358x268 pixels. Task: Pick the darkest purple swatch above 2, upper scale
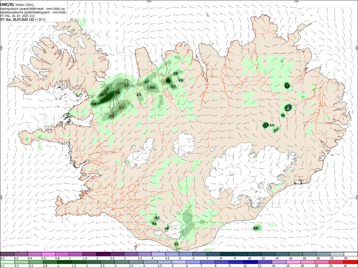click(103, 254)
